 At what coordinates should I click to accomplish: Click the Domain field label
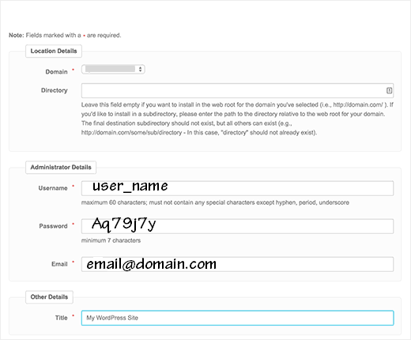[x=56, y=72]
